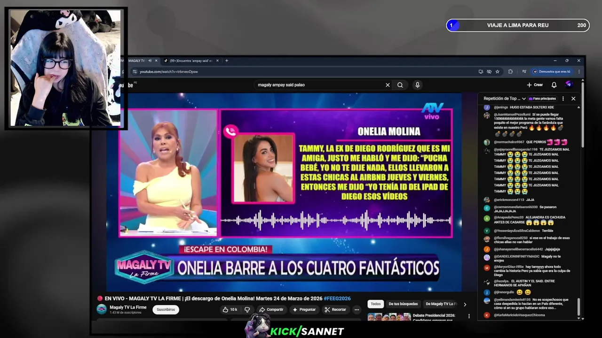The height and width of the screenshot is (338, 602).
Task: Click the YouTube logo
Action: [126, 85]
